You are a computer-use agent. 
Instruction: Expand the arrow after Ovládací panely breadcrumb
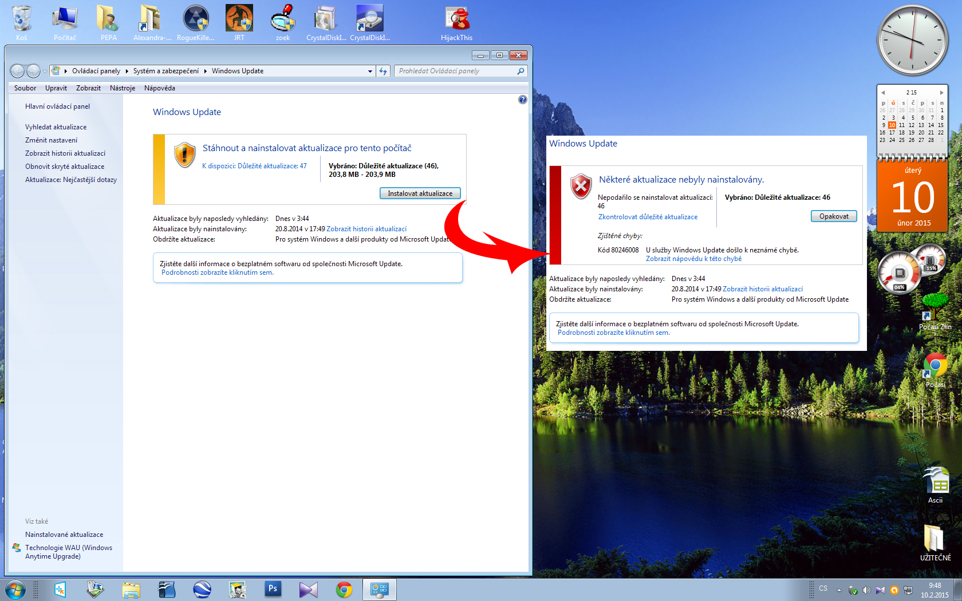pyautogui.click(x=127, y=71)
